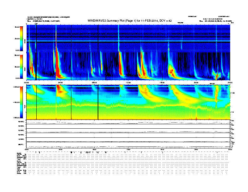The height and width of the screenshot is (192, 248).
Task: Click 24:00 tick label under RAD1 spectrogram
Action: click(230, 83)
